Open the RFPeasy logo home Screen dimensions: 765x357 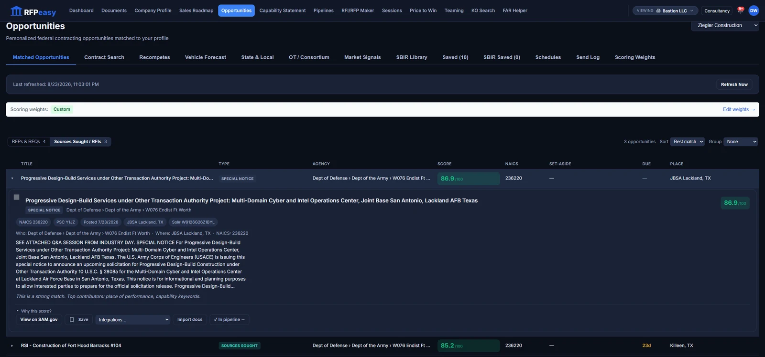pyautogui.click(x=33, y=11)
